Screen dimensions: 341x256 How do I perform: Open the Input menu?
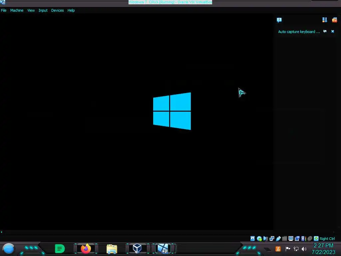43,10
